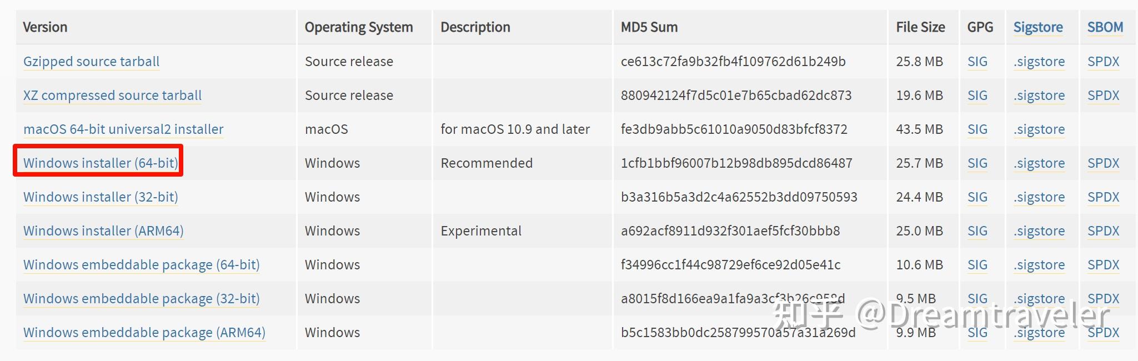
Task: Open Windows embeddable package (ARM64) link
Action: (x=144, y=332)
